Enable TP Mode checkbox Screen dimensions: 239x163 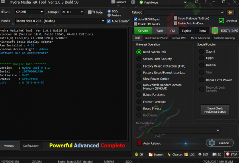tap(90, 12)
